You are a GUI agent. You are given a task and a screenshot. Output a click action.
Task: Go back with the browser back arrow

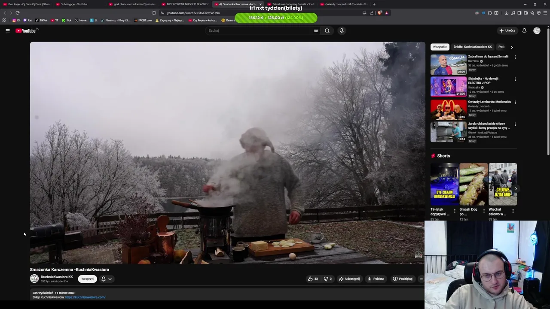point(5,13)
